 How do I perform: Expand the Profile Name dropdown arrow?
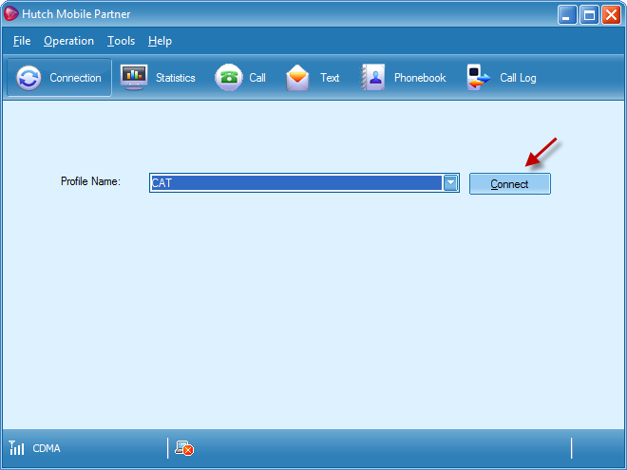450,183
